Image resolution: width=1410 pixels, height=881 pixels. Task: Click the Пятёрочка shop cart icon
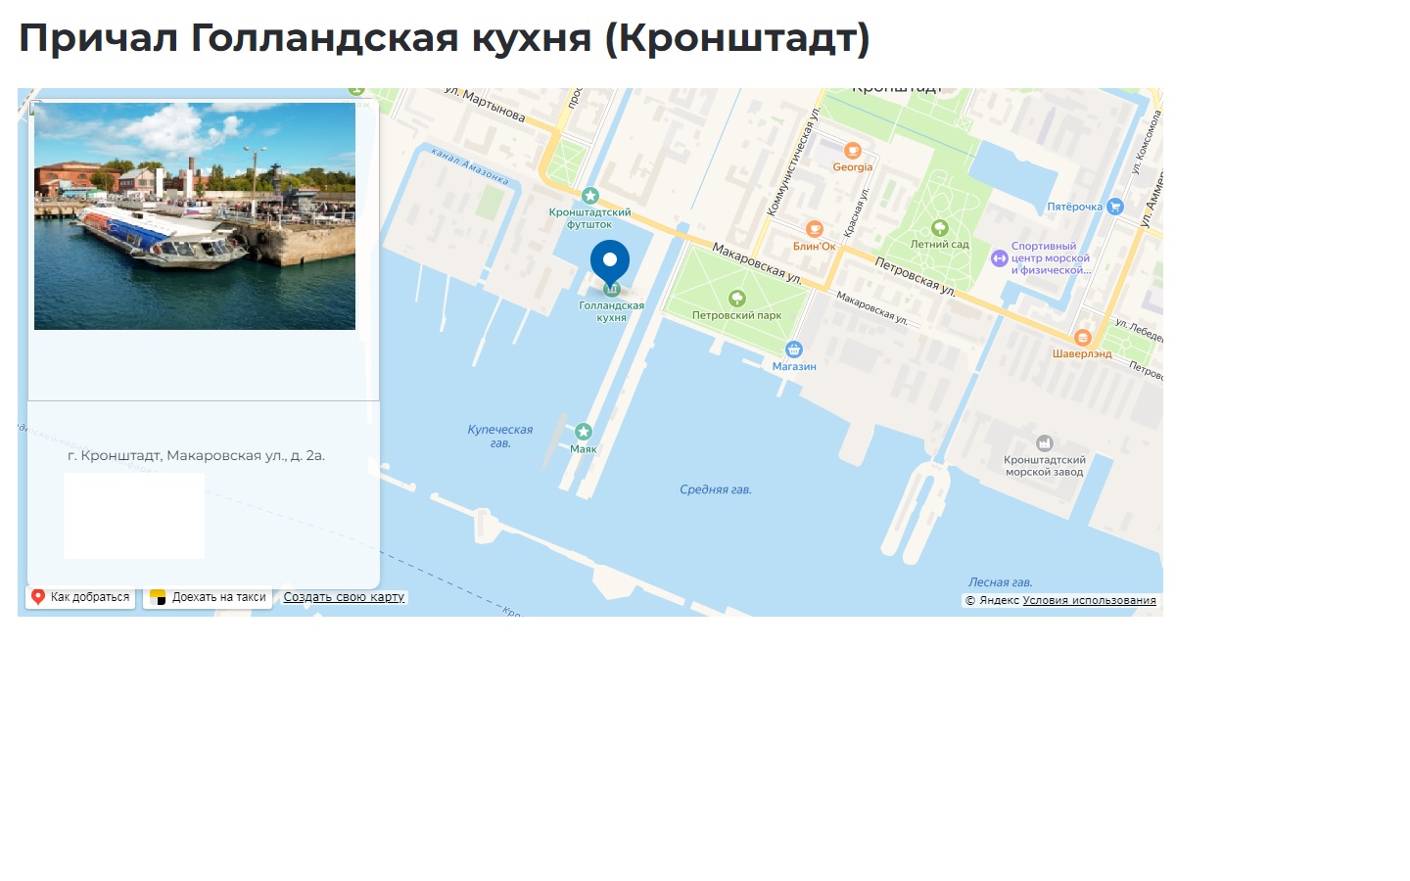(1114, 207)
